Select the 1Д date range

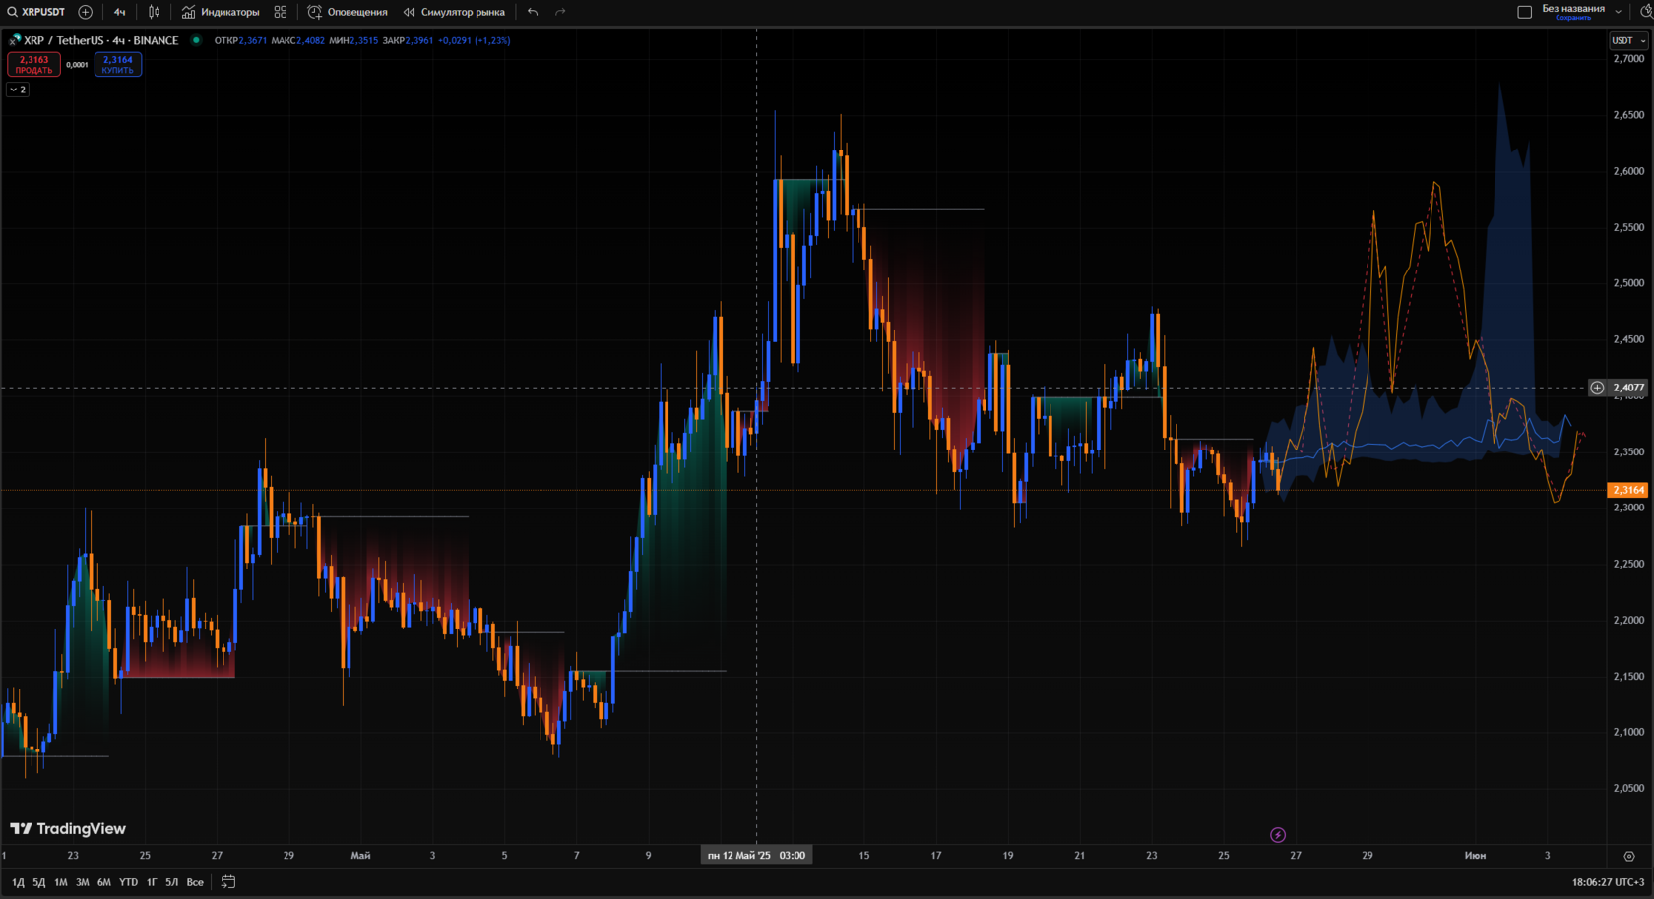[18, 882]
